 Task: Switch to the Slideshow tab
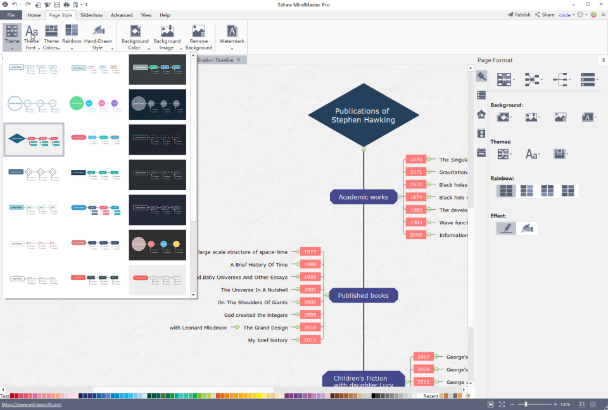[91, 15]
